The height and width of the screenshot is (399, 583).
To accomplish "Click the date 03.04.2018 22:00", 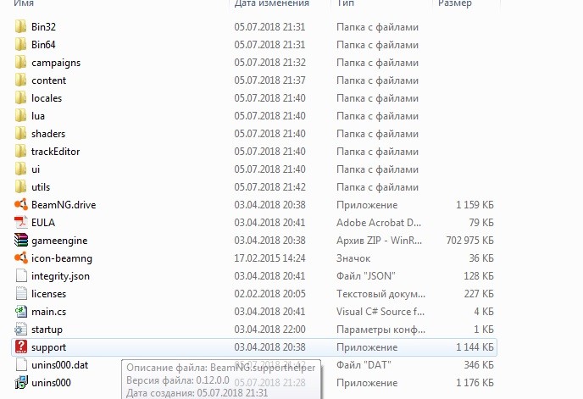I will (x=270, y=330).
